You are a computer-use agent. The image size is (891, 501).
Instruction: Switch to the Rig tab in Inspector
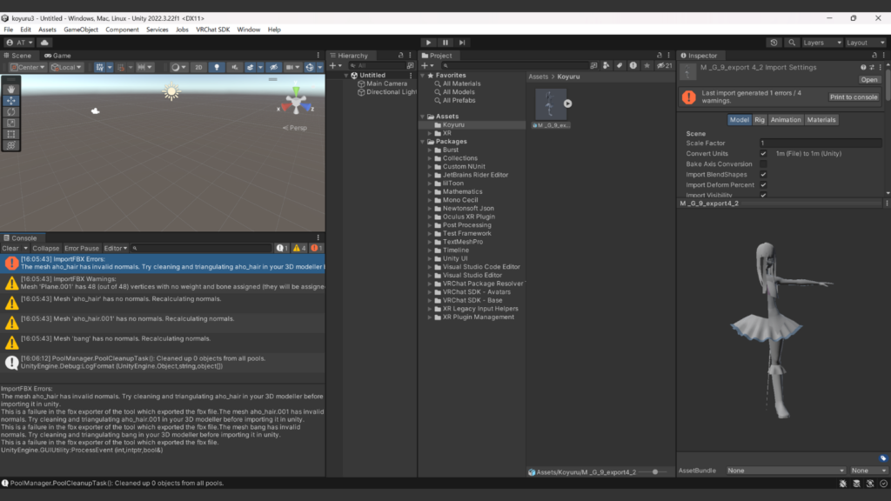(760, 120)
